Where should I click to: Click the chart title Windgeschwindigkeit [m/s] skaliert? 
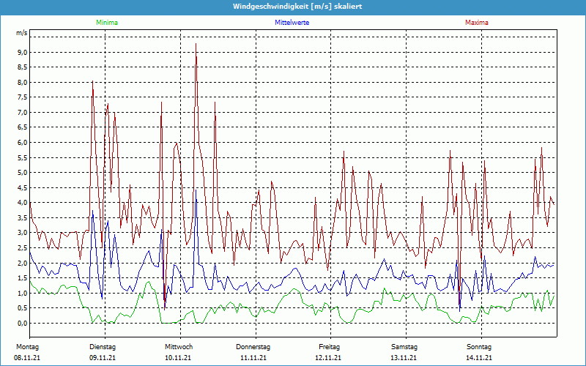[297, 7]
